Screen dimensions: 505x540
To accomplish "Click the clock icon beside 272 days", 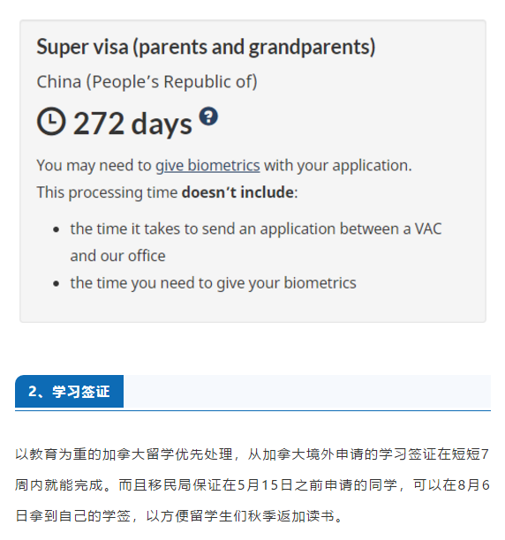I will [51, 121].
